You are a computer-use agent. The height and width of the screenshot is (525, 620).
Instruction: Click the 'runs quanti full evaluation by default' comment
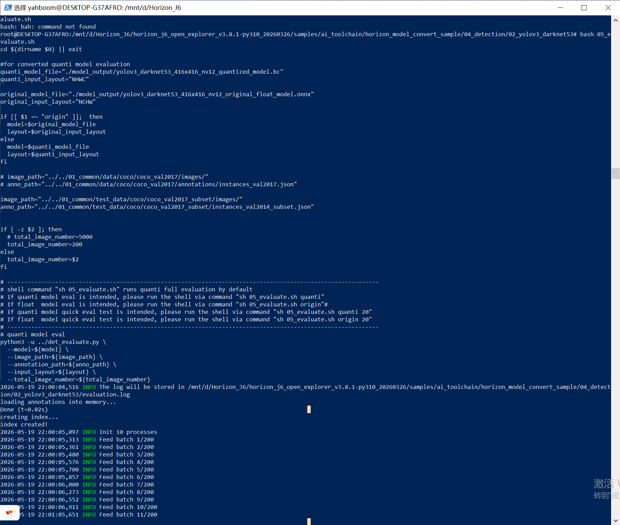pos(127,289)
